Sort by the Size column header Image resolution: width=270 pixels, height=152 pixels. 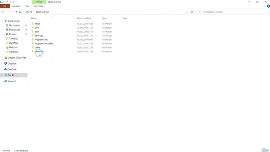coord(125,18)
